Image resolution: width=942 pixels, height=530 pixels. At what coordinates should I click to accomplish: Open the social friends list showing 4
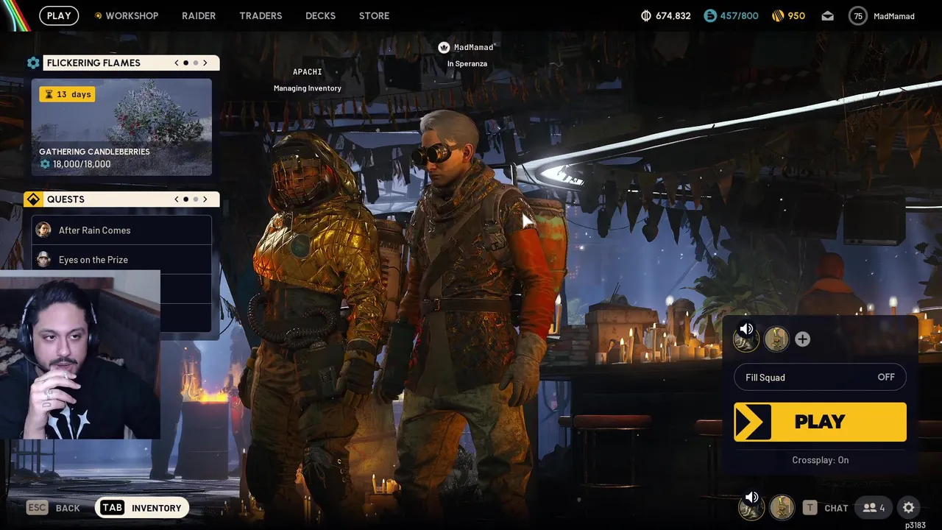pyautogui.click(x=874, y=508)
